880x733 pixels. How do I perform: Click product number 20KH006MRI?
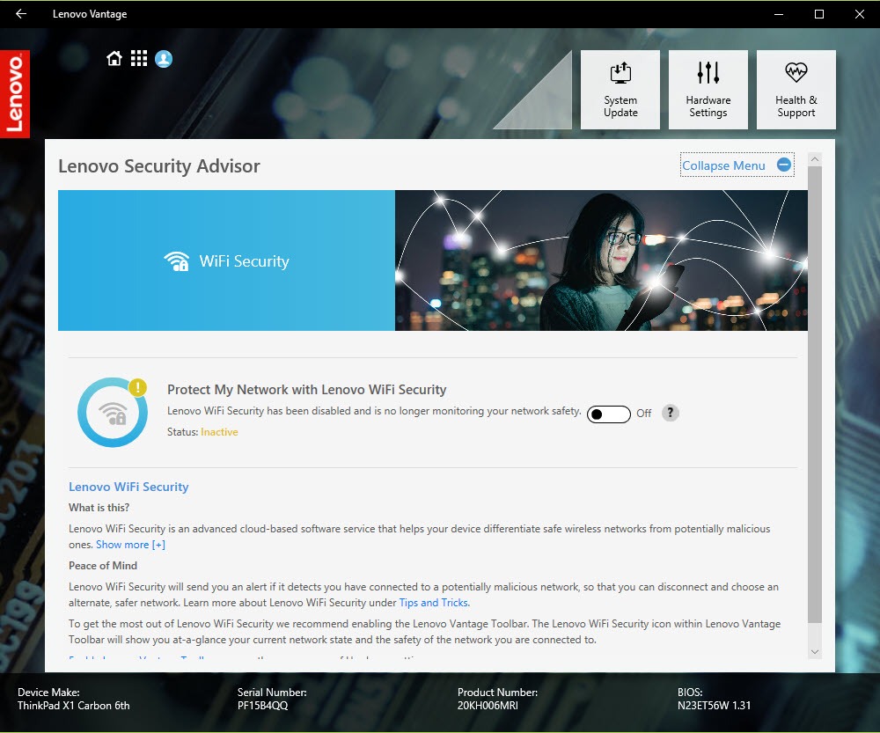[x=488, y=706]
